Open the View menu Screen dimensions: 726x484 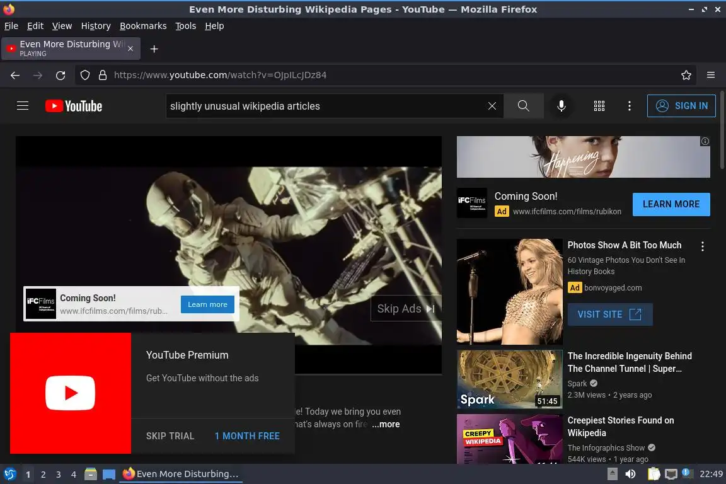tap(62, 26)
